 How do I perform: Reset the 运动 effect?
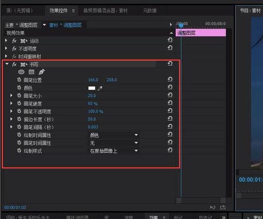coord(170,40)
